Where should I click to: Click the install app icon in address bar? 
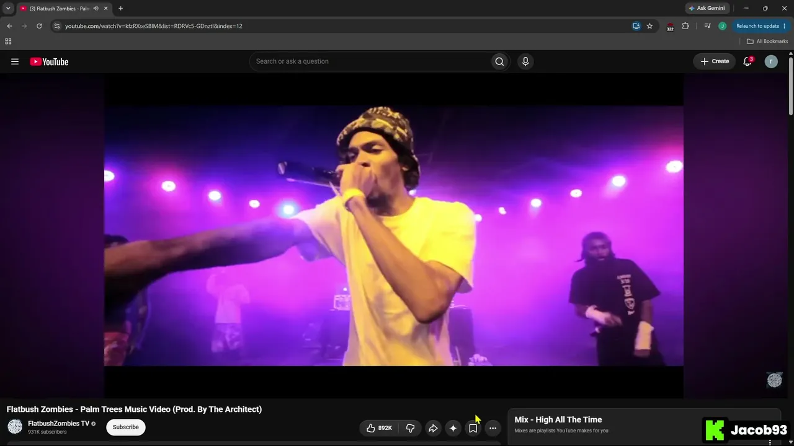click(636, 26)
